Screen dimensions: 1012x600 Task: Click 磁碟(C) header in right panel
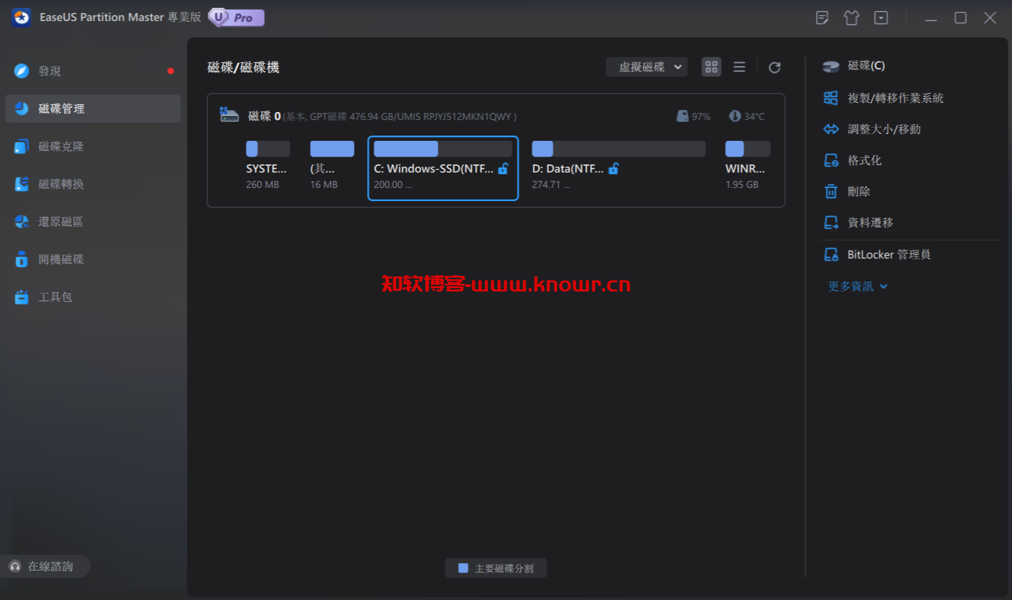tap(866, 66)
